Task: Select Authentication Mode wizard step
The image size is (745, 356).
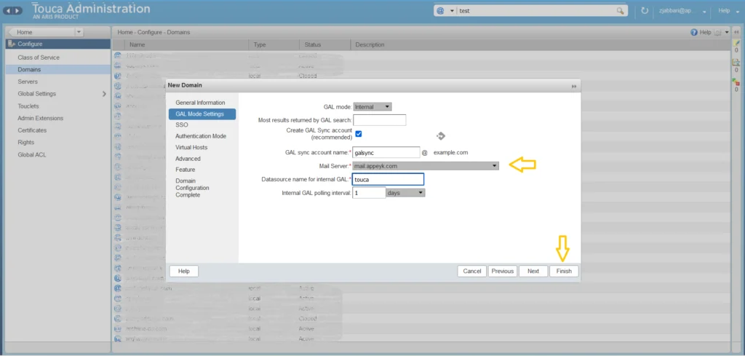Action: pyautogui.click(x=202, y=136)
